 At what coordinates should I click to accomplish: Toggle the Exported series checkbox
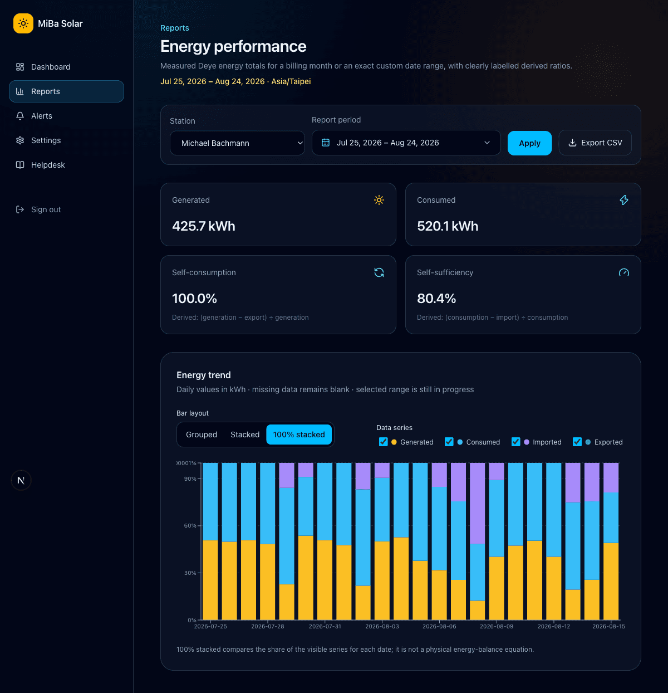point(577,442)
